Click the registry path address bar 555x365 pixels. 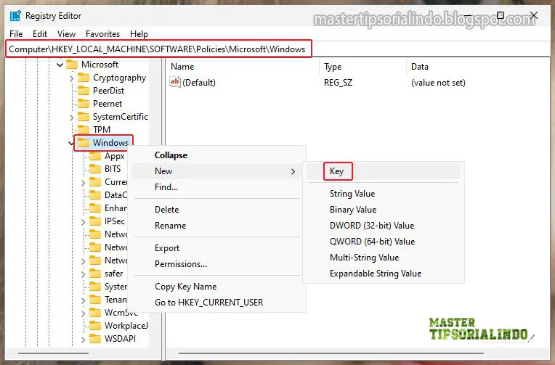[277, 49]
